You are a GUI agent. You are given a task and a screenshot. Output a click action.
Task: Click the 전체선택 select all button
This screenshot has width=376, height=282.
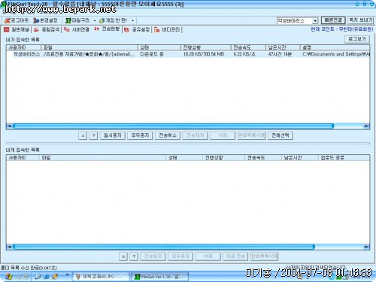click(x=280, y=135)
